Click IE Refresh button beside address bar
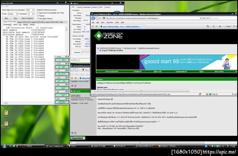 tap(204, 18)
